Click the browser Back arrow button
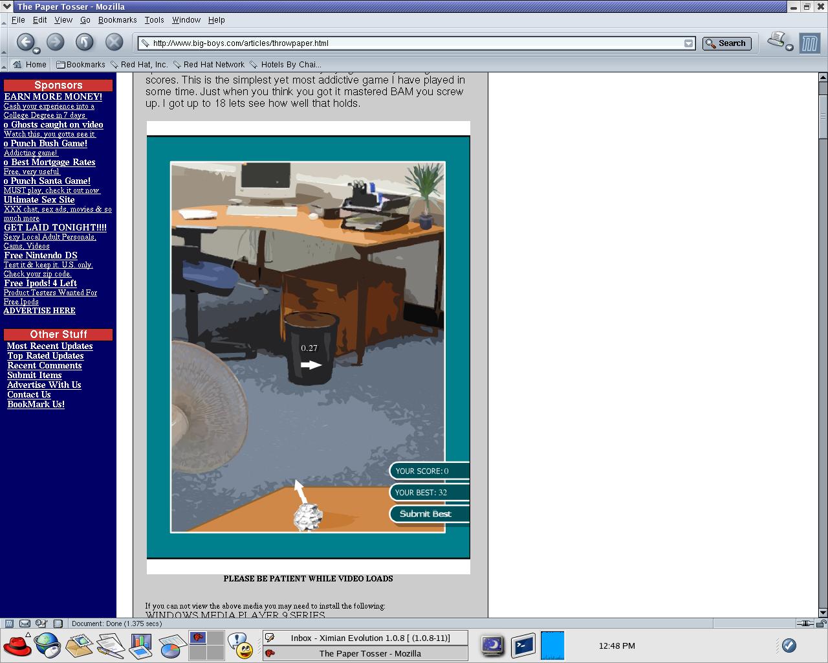 [25, 42]
